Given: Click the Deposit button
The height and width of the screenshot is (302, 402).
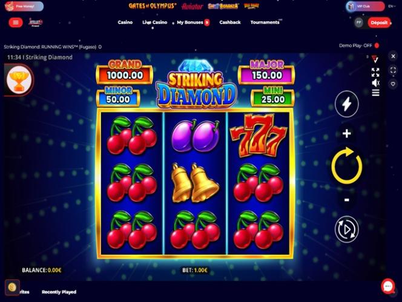Looking at the screenshot, I should coord(379,22).
